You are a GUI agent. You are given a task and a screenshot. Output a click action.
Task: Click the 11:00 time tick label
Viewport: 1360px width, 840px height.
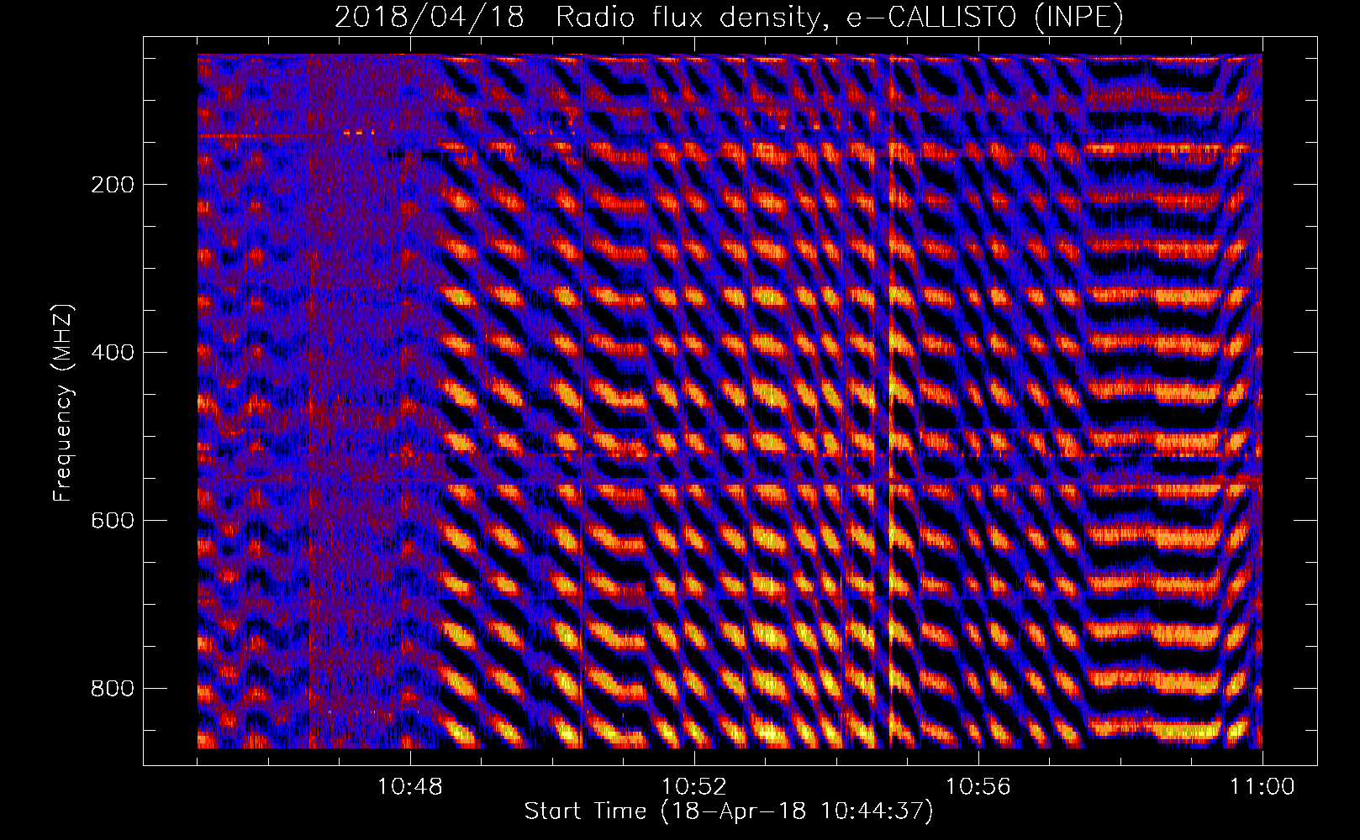(1262, 787)
